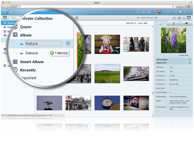Select the black boots statue thumbnail

[x=136, y=44]
